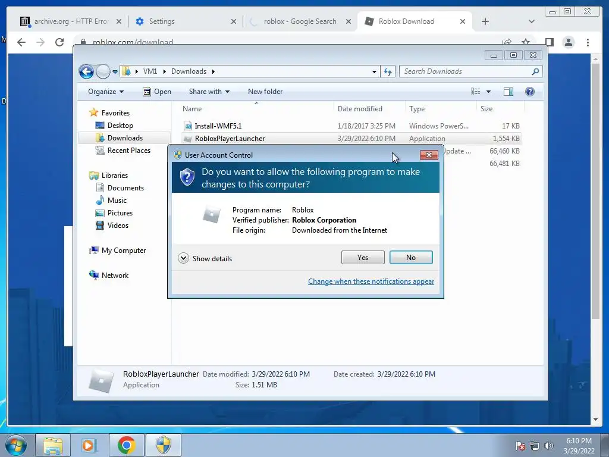Toggle the preview pane icon

508,92
